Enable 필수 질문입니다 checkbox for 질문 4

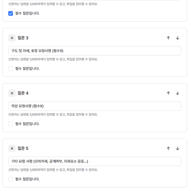pyautogui.click(x=11, y=124)
